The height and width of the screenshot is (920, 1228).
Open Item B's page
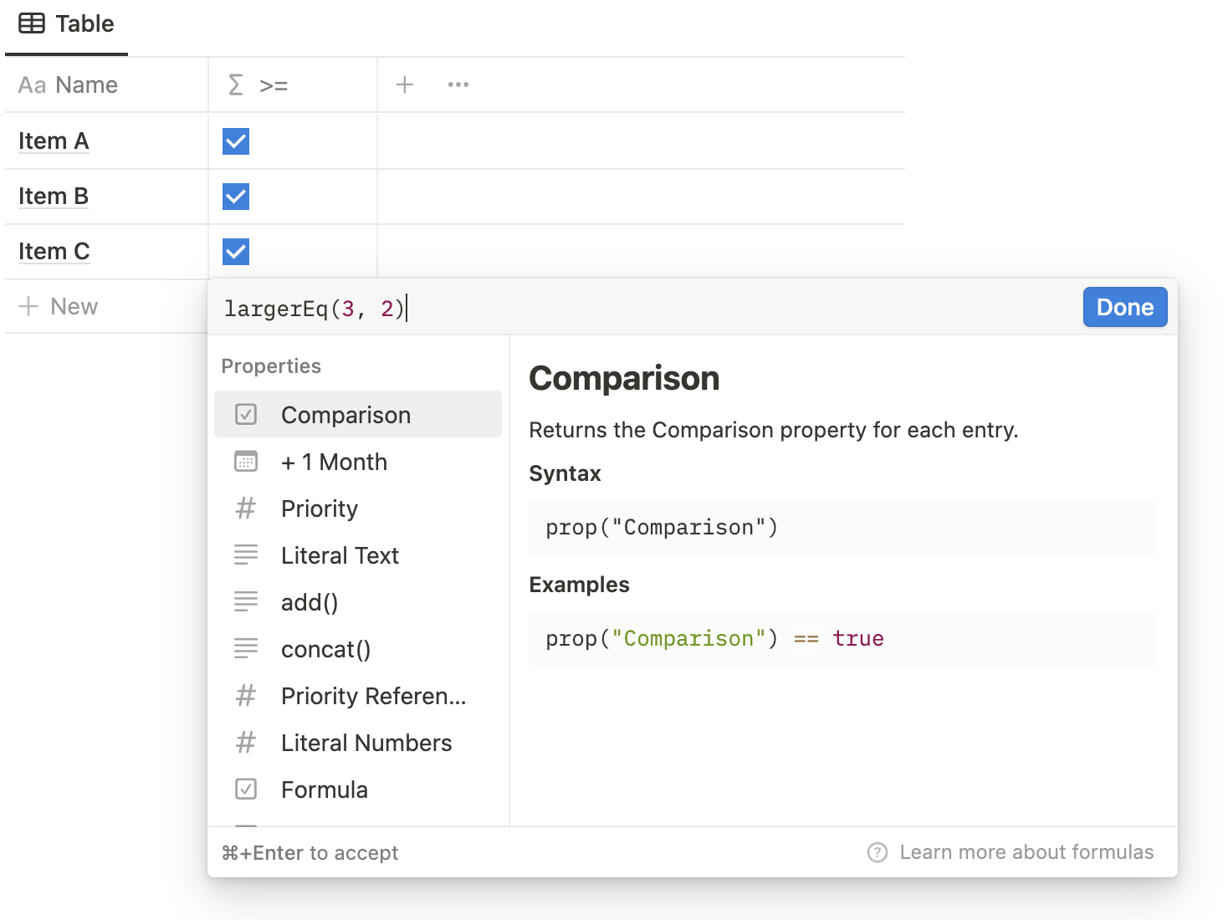point(53,197)
